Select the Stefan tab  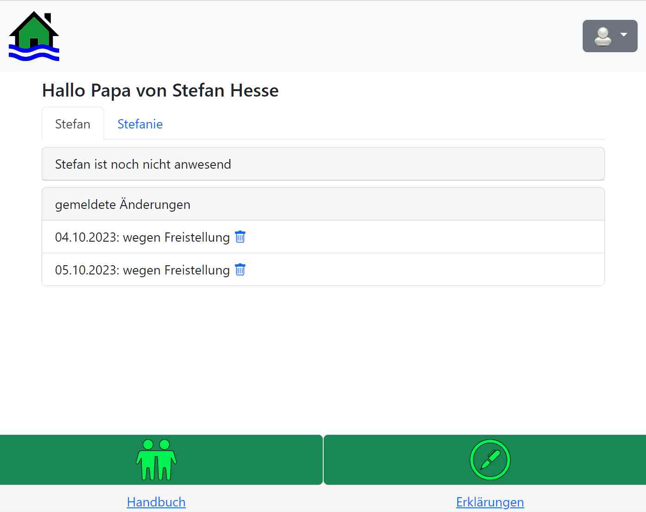(x=73, y=124)
